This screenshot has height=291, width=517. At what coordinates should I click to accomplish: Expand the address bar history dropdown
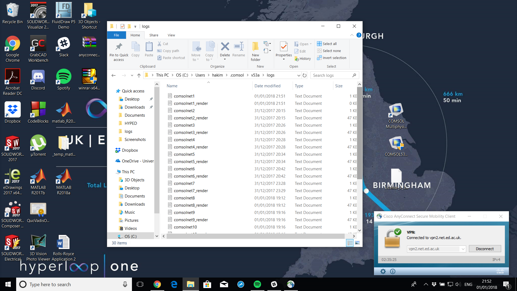(x=299, y=75)
